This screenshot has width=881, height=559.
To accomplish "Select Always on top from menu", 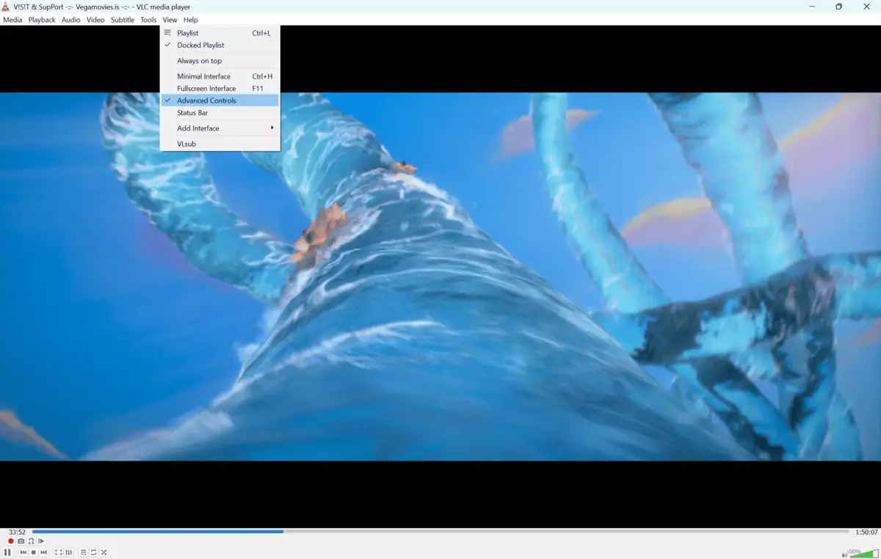I will point(199,61).
